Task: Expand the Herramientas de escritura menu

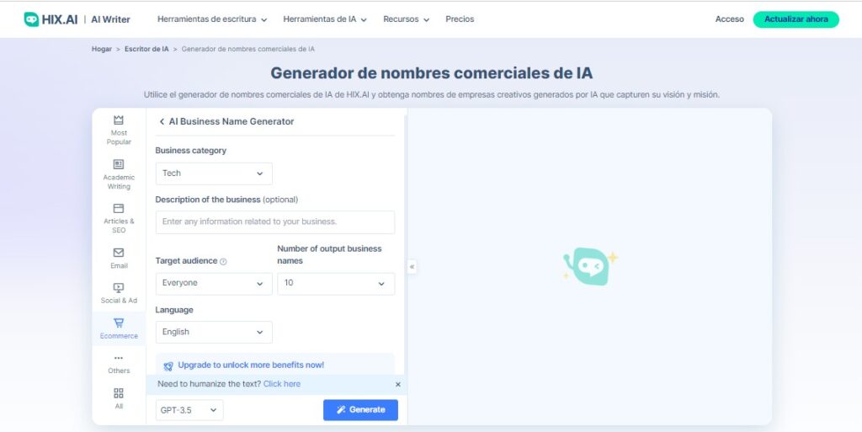Action: (212, 19)
